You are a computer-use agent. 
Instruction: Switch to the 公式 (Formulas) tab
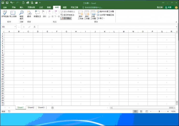[41, 7]
